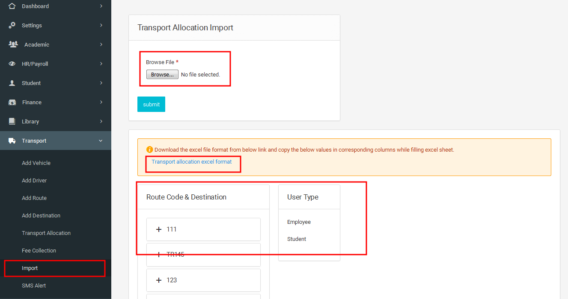
Task: Expand the Student menu chevron
Action: click(101, 83)
